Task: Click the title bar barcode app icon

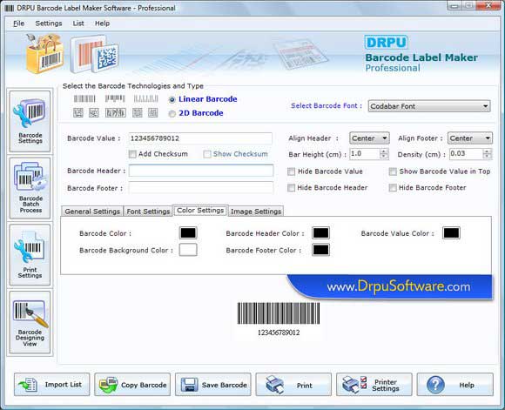Action: pyautogui.click(x=9, y=8)
